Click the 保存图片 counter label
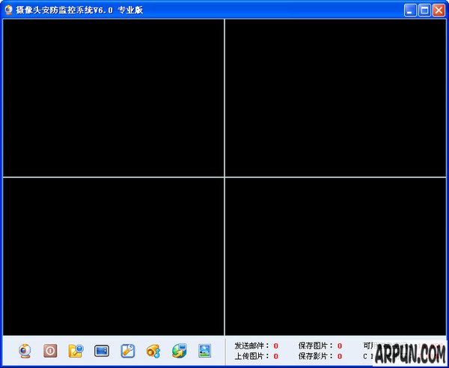 coord(315,346)
